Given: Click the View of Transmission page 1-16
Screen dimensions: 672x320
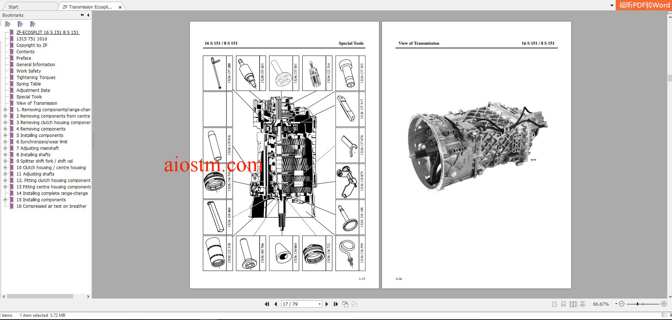Looking at the screenshot, I should [x=476, y=155].
